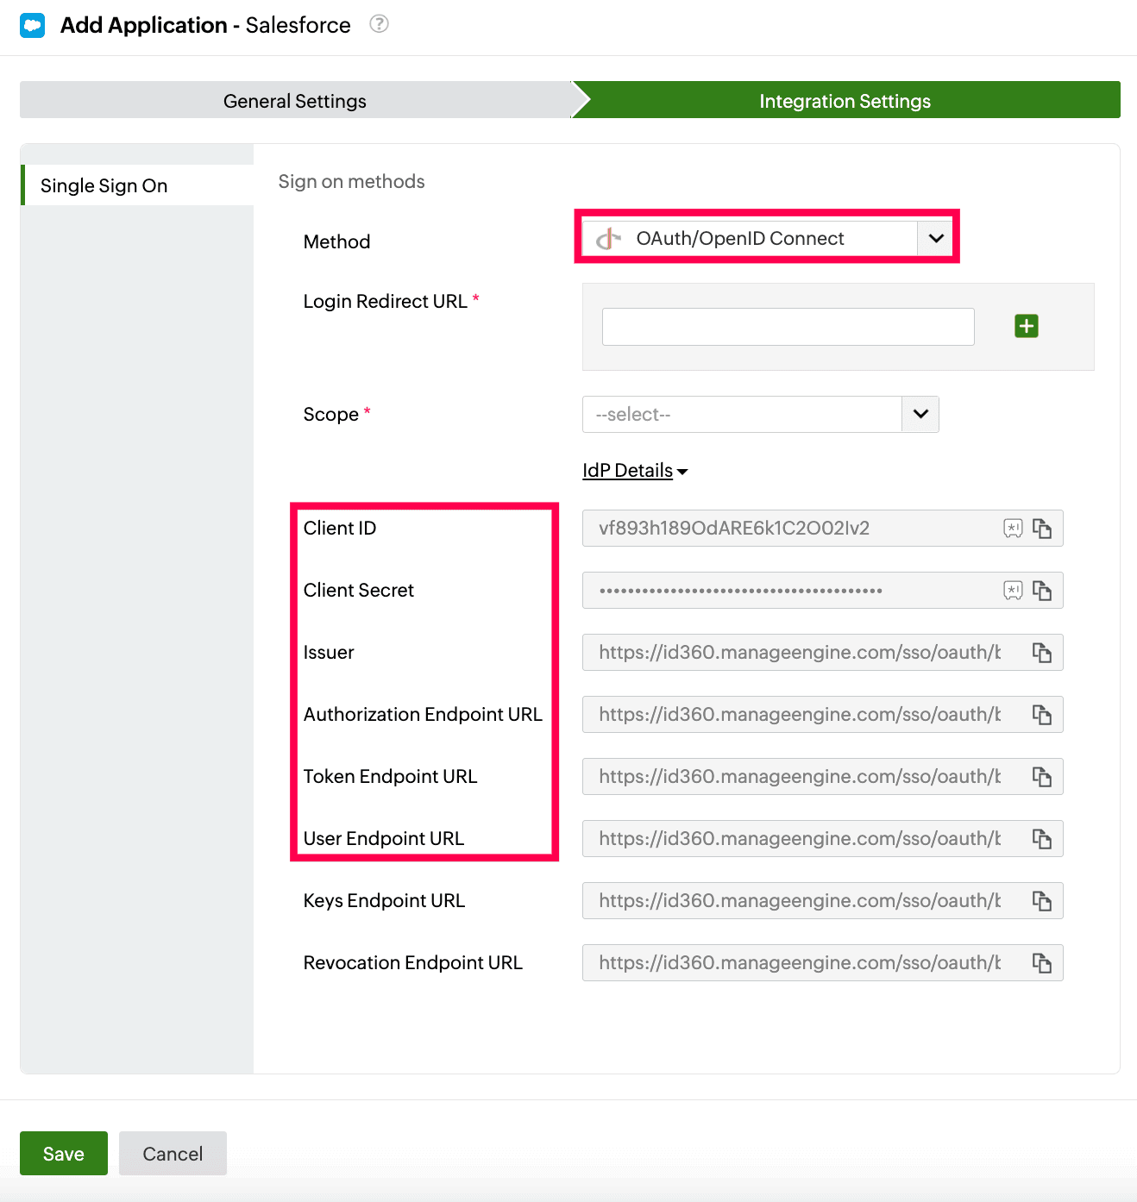The width and height of the screenshot is (1137, 1202).
Task: Switch to General Settings tab
Action: [295, 101]
